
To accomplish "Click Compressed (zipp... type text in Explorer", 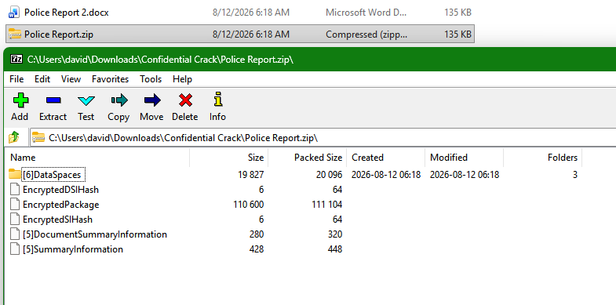I will coord(366,34).
